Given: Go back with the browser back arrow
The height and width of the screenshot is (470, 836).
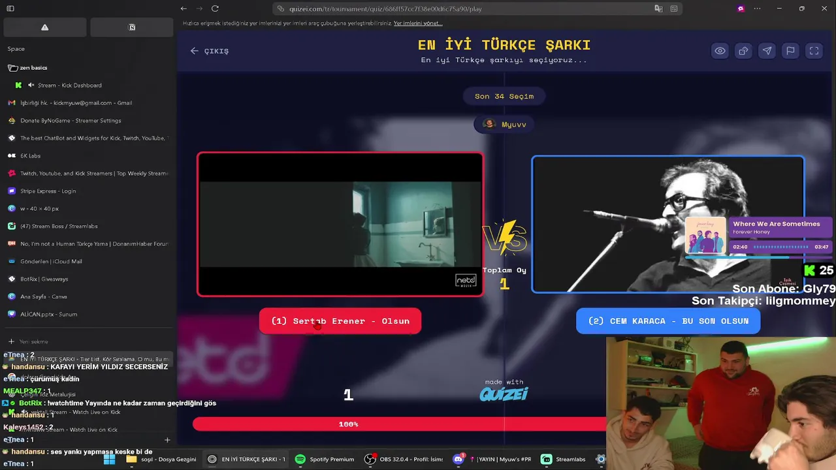Looking at the screenshot, I should [184, 8].
